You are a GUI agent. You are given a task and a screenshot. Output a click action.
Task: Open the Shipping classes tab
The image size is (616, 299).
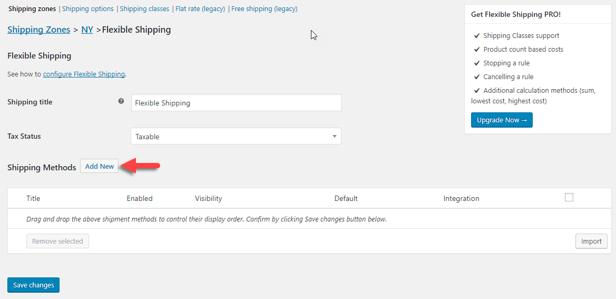pyautogui.click(x=144, y=9)
